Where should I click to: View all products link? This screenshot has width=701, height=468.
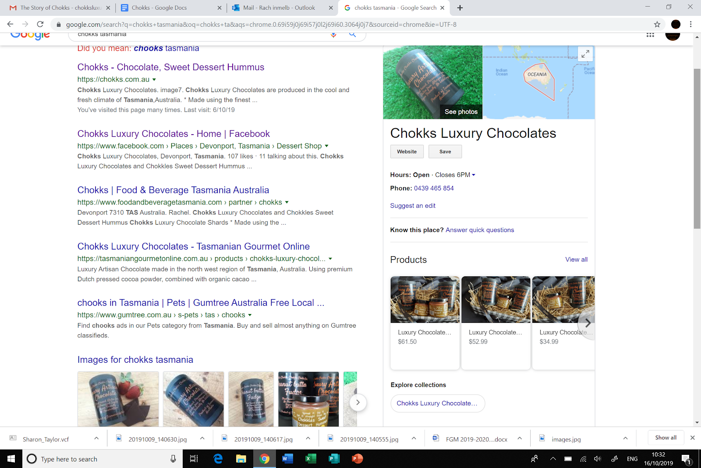pyautogui.click(x=576, y=260)
